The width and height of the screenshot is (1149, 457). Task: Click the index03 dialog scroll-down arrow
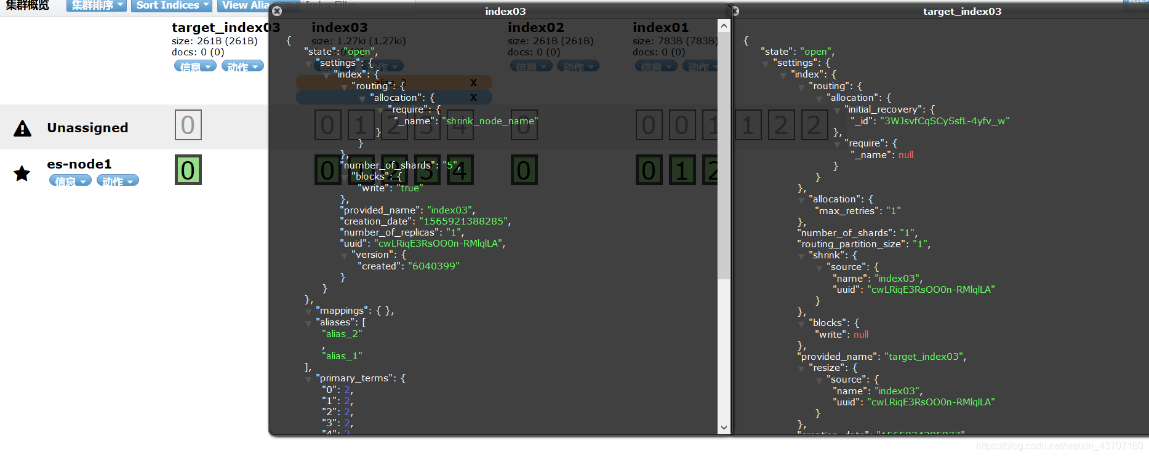tap(724, 427)
